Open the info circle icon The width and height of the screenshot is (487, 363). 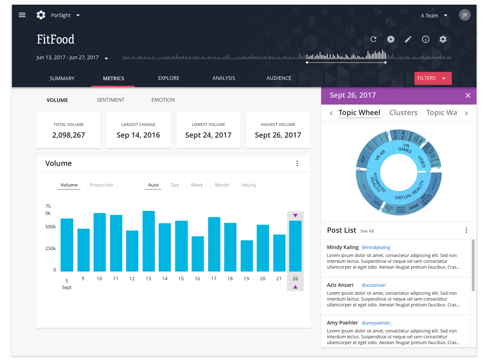pos(426,39)
